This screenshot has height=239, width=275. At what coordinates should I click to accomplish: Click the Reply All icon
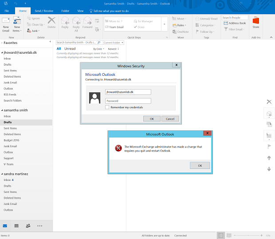pyautogui.click(x=76, y=24)
